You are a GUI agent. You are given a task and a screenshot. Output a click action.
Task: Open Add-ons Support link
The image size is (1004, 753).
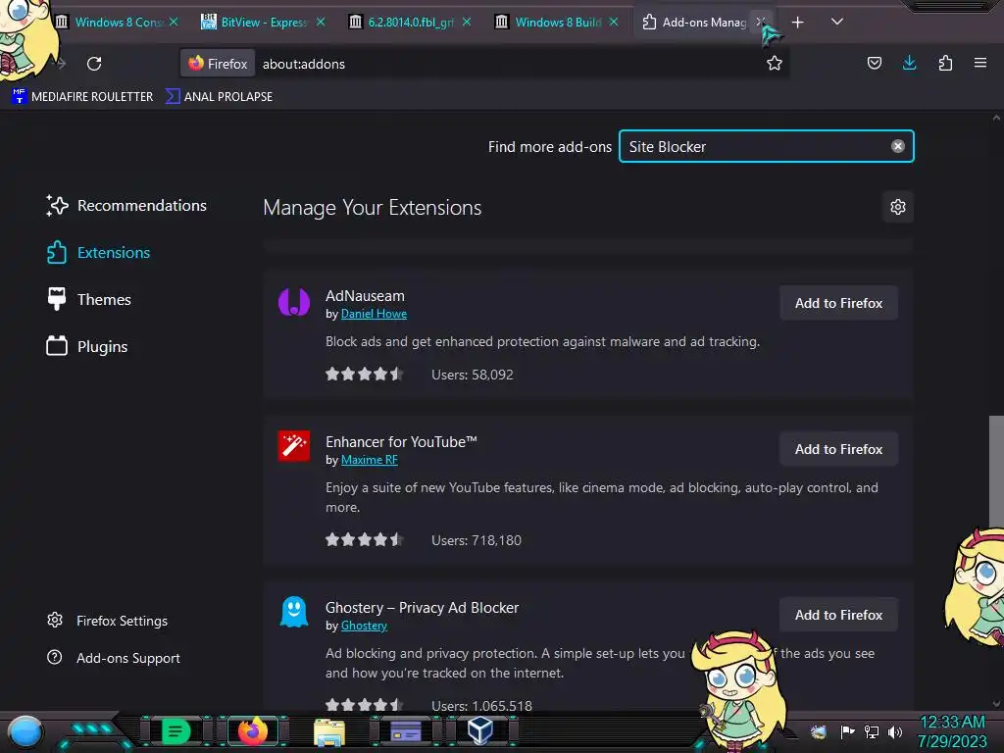coord(114,658)
